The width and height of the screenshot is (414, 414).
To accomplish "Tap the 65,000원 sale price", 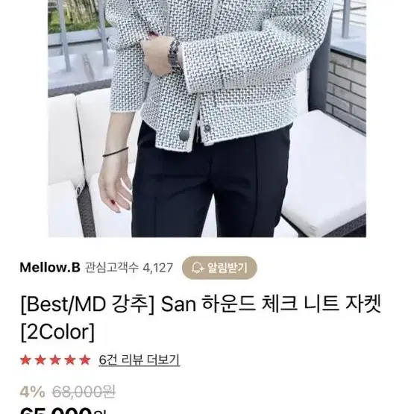I will pyautogui.click(x=63, y=410).
